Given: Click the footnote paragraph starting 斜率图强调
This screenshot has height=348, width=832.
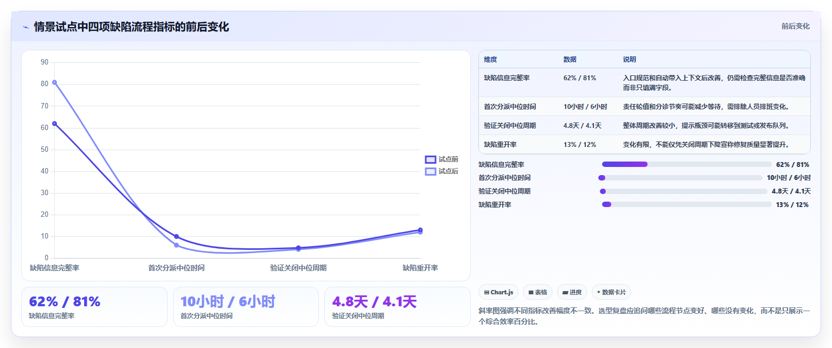Looking at the screenshot, I should [x=644, y=316].
